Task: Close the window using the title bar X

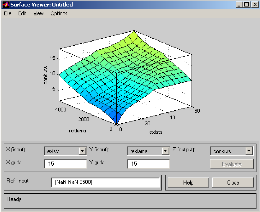Action: point(254,5)
